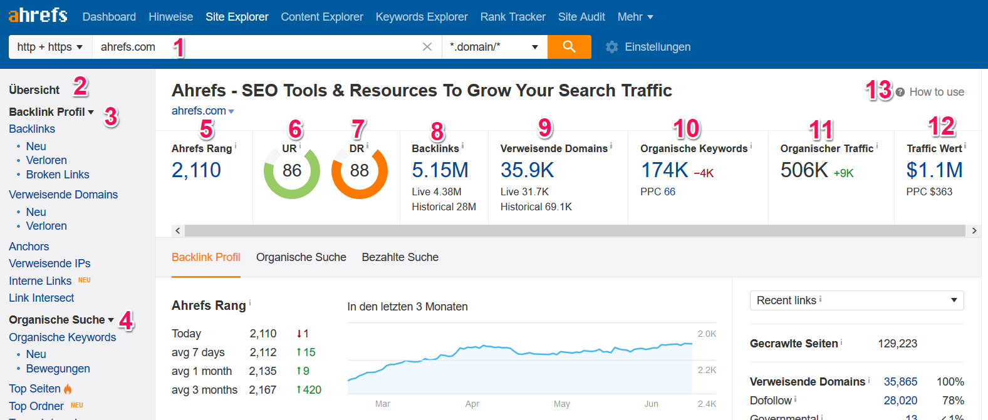The image size is (988, 420).
Task: Open Verweisende Domains sidebar link
Action: [x=63, y=195]
